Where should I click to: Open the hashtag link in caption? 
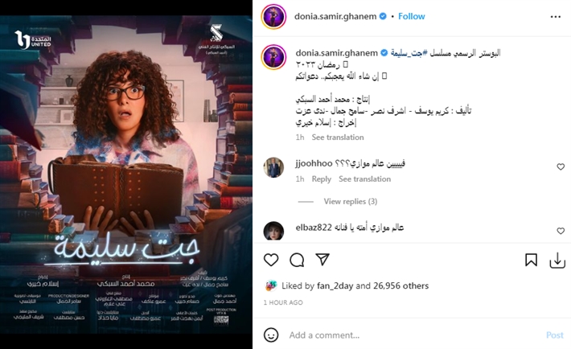[x=406, y=53]
